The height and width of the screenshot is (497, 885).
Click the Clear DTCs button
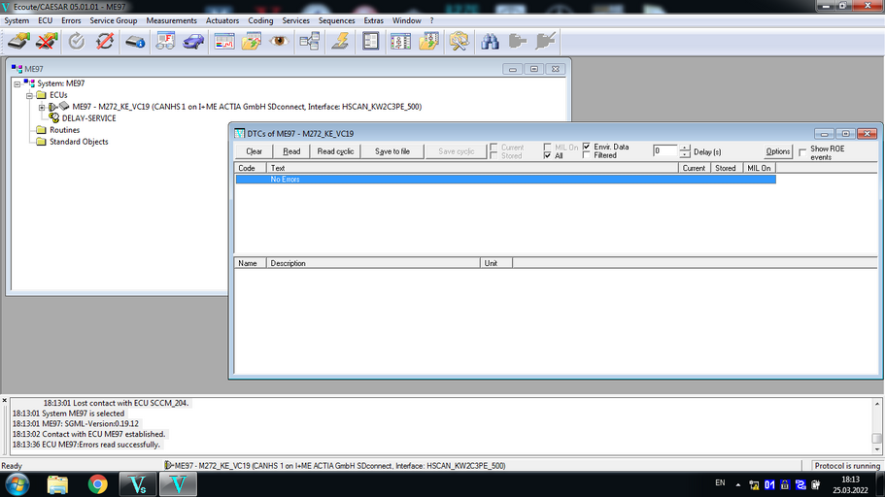point(254,151)
